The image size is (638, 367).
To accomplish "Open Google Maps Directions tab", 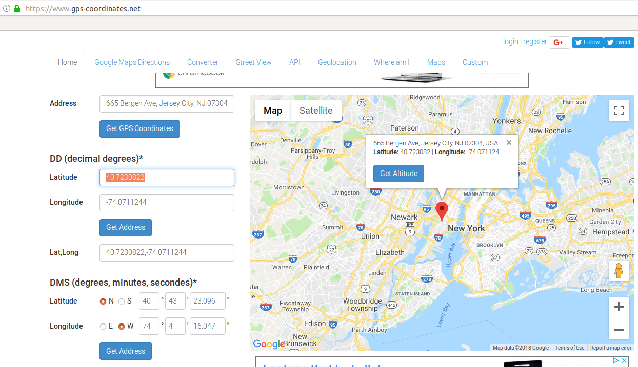I will pos(132,62).
